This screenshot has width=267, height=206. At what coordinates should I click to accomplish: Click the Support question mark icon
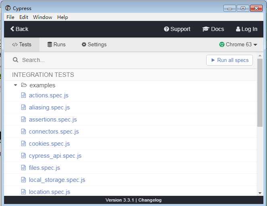click(166, 29)
